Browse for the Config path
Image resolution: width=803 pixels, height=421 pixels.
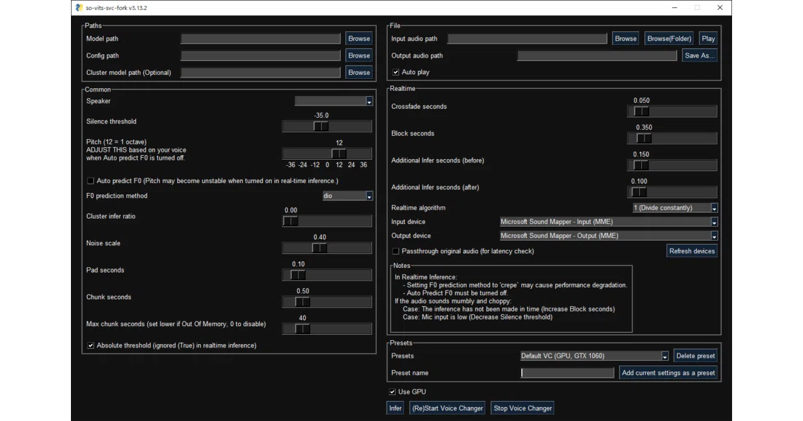tap(359, 55)
